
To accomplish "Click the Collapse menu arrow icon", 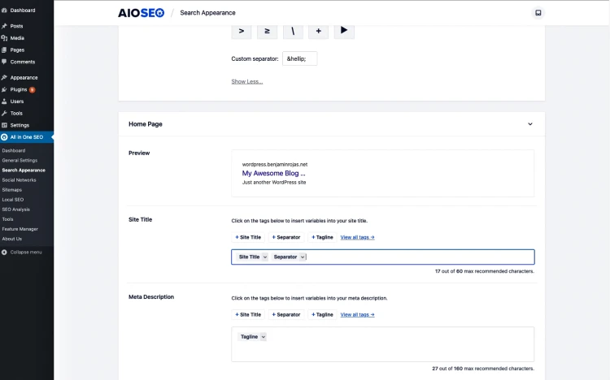I will tap(4, 253).
